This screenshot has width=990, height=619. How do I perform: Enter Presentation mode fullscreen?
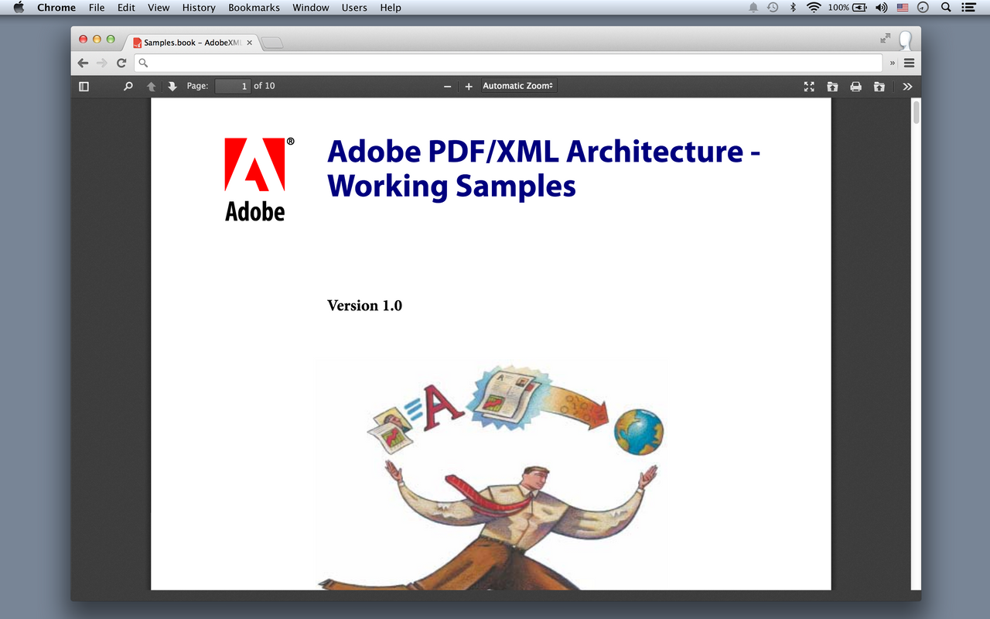pos(808,87)
